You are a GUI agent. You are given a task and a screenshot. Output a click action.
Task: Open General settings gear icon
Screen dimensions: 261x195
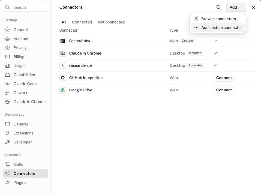coord(7,30)
